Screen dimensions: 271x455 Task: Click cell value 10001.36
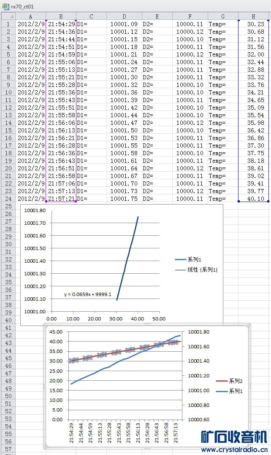[x=125, y=92]
